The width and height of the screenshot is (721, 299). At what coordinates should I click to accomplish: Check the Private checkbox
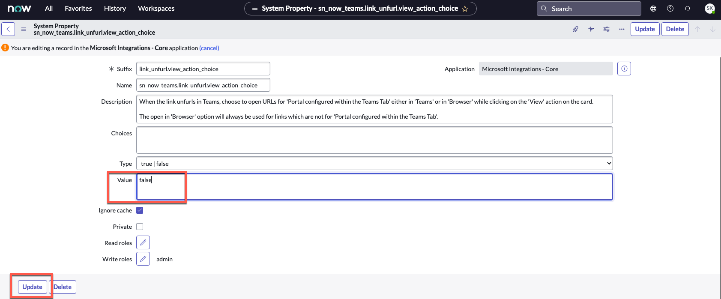tap(140, 227)
